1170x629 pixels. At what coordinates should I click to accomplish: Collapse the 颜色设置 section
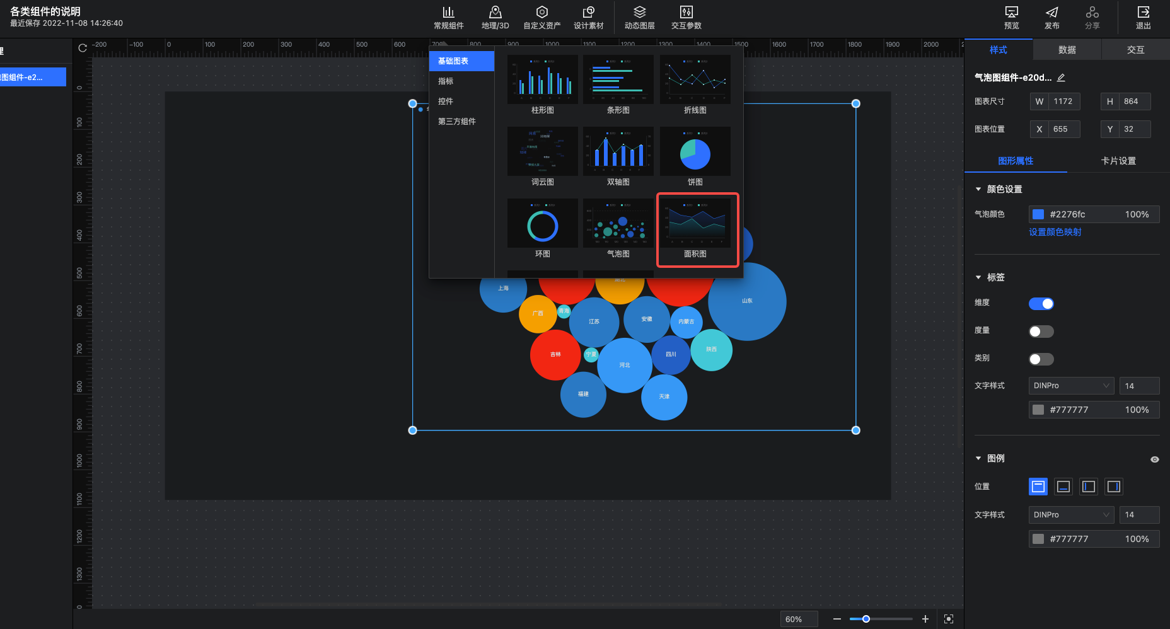(978, 189)
